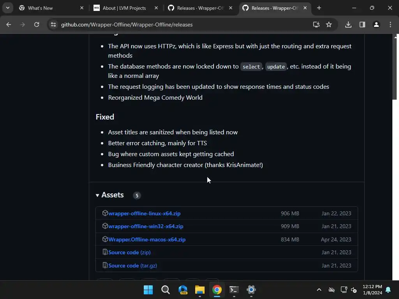
Task: Download wrapper-offline-linux-x64.zip
Action: pyautogui.click(x=144, y=214)
